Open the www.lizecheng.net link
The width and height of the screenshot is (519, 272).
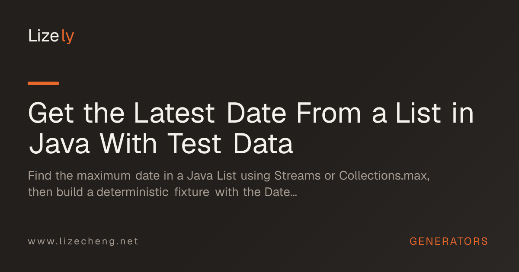tap(83, 241)
